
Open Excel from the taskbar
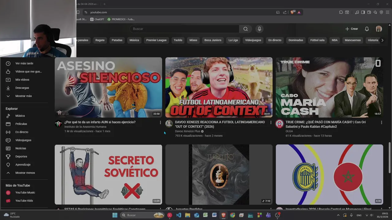point(205,215)
